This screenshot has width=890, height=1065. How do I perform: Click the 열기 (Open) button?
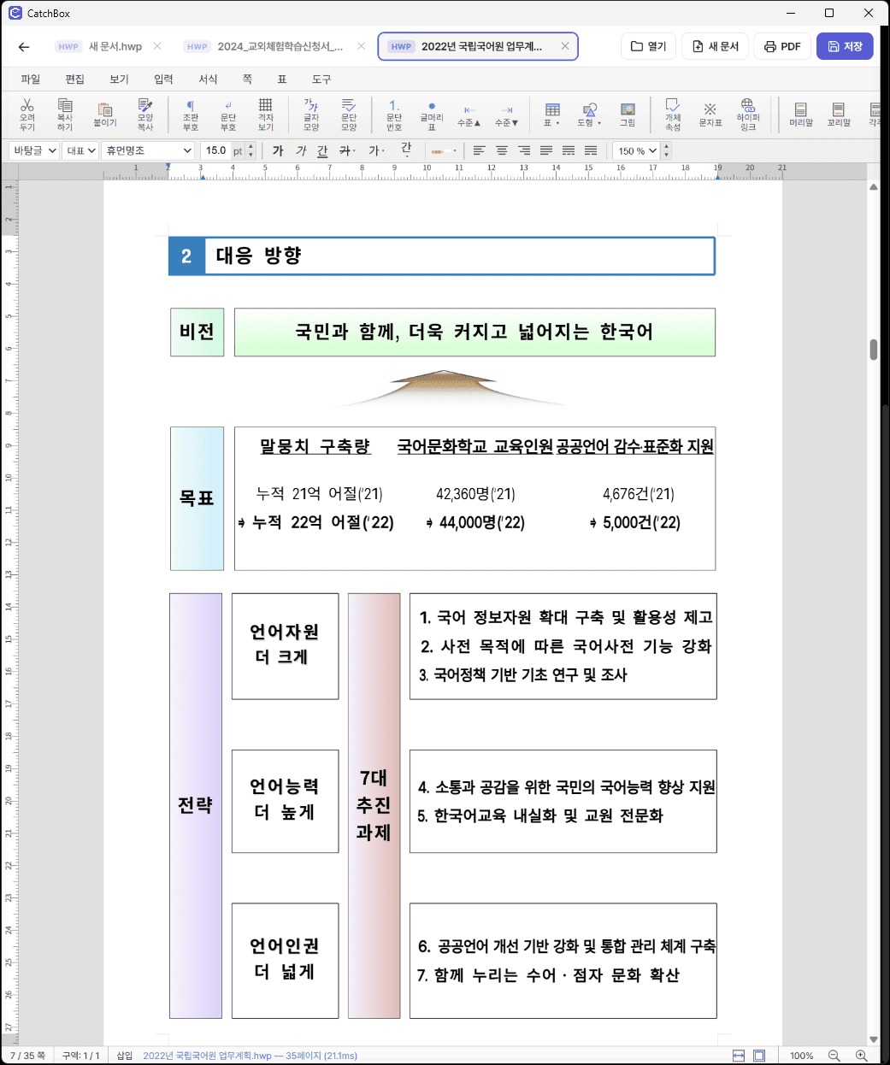click(x=649, y=46)
